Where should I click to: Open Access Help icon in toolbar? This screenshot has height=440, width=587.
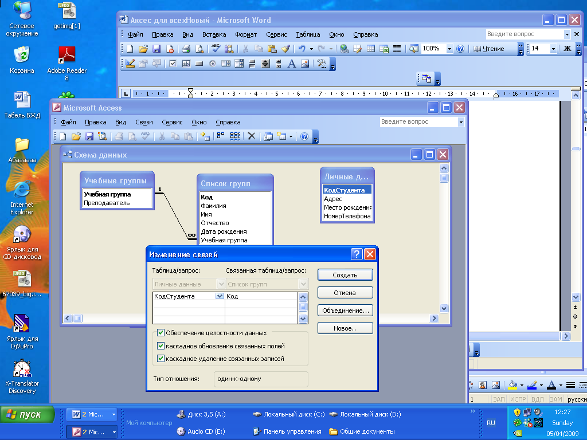coord(304,136)
